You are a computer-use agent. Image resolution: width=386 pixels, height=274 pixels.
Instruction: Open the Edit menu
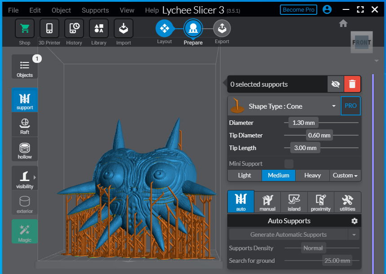pyautogui.click(x=35, y=10)
